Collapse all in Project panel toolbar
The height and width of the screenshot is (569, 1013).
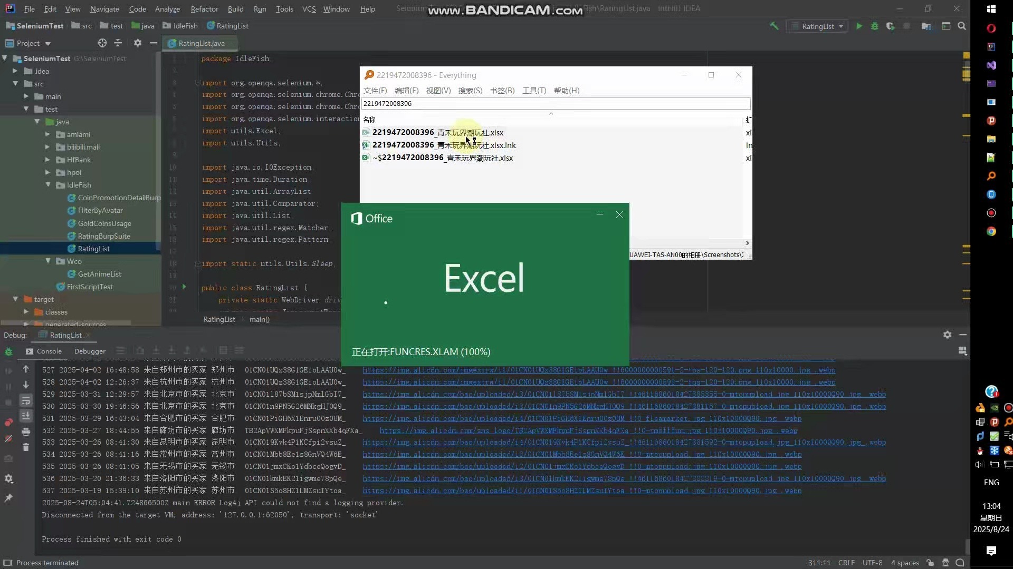118,43
